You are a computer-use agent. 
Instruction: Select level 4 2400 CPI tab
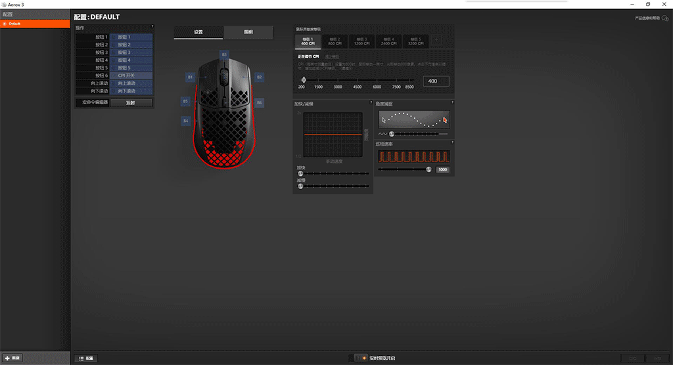389,41
